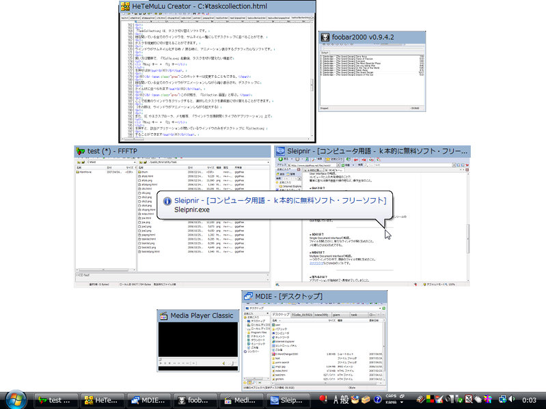Click the taskbar clock showing 0:03
This screenshot has width=546, height=409.
click(530, 400)
